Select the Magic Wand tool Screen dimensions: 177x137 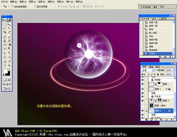(x=9, y=29)
